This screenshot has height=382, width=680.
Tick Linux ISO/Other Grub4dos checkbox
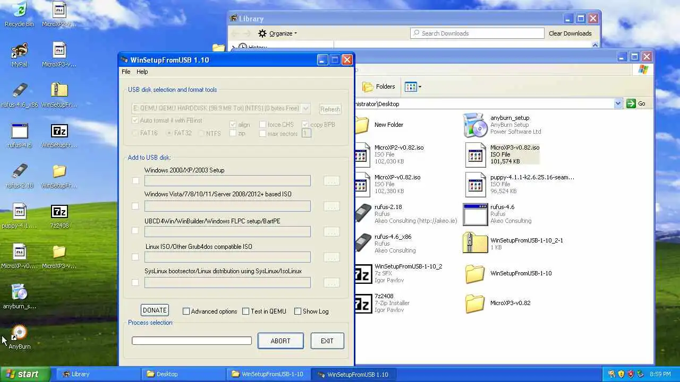tap(135, 257)
